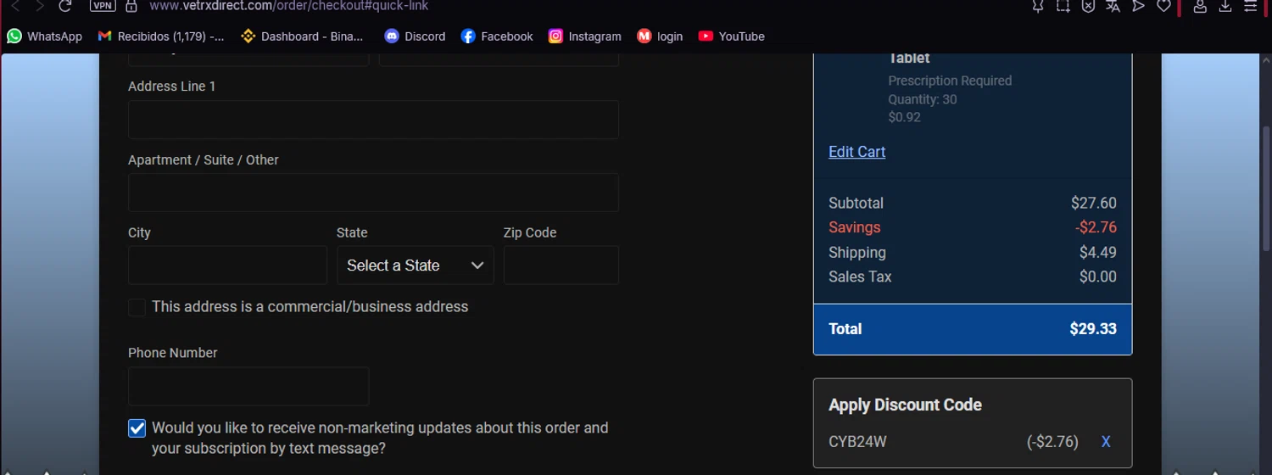Click the Apply Discount Code heading
The width and height of the screenshot is (1272, 475).
[x=905, y=405]
